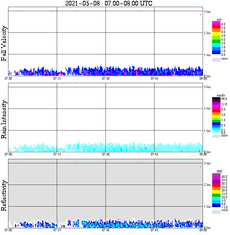Click the light blue data point near 3 km in Reflectivity
The height and width of the screenshot is (235, 230).
click(201, 167)
